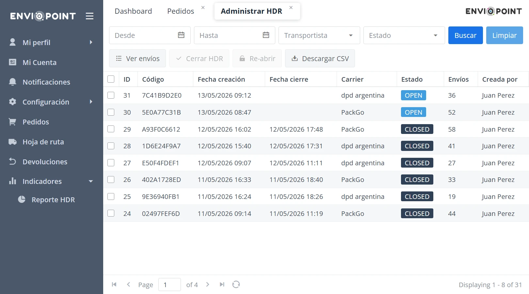
Task: Click the CLOSED badge for ID 26
Action: [417, 180]
